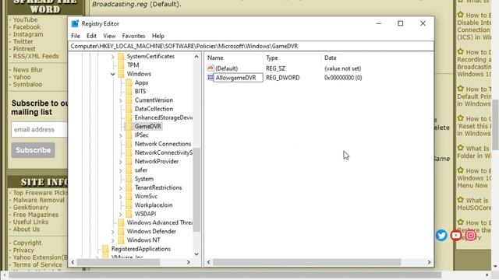Click the REG_DWORD type cell
The image size is (499, 280).
click(x=282, y=78)
